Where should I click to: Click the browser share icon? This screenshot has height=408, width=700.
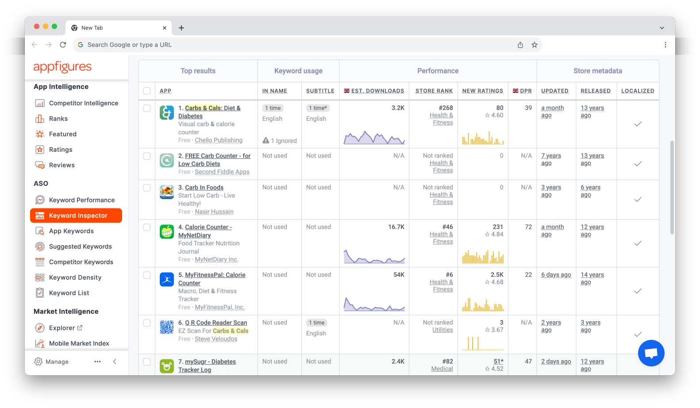point(520,45)
